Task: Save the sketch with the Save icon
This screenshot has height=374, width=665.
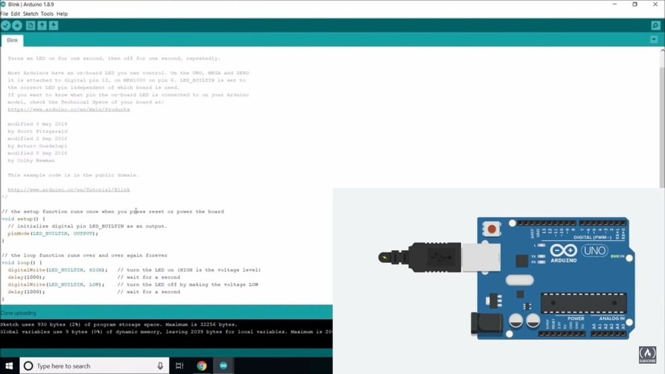Action: (53, 25)
